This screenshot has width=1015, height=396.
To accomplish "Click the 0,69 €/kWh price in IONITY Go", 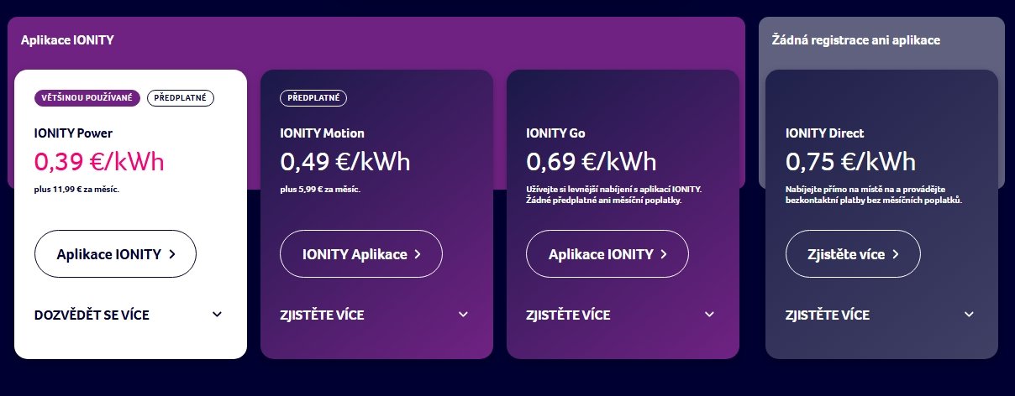I will point(592,161).
